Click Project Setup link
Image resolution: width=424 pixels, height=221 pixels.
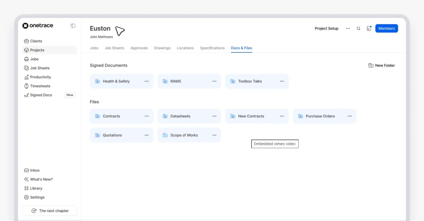click(x=326, y=29)
